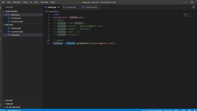The width and height of the screenshot is (197, 111).
Task: Split the editor to the right
Action: point(194,7)
